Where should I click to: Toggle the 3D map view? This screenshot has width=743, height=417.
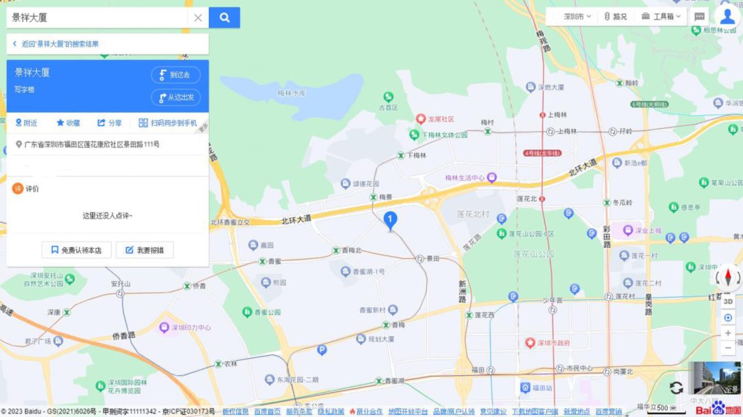(x=729, y=302)
